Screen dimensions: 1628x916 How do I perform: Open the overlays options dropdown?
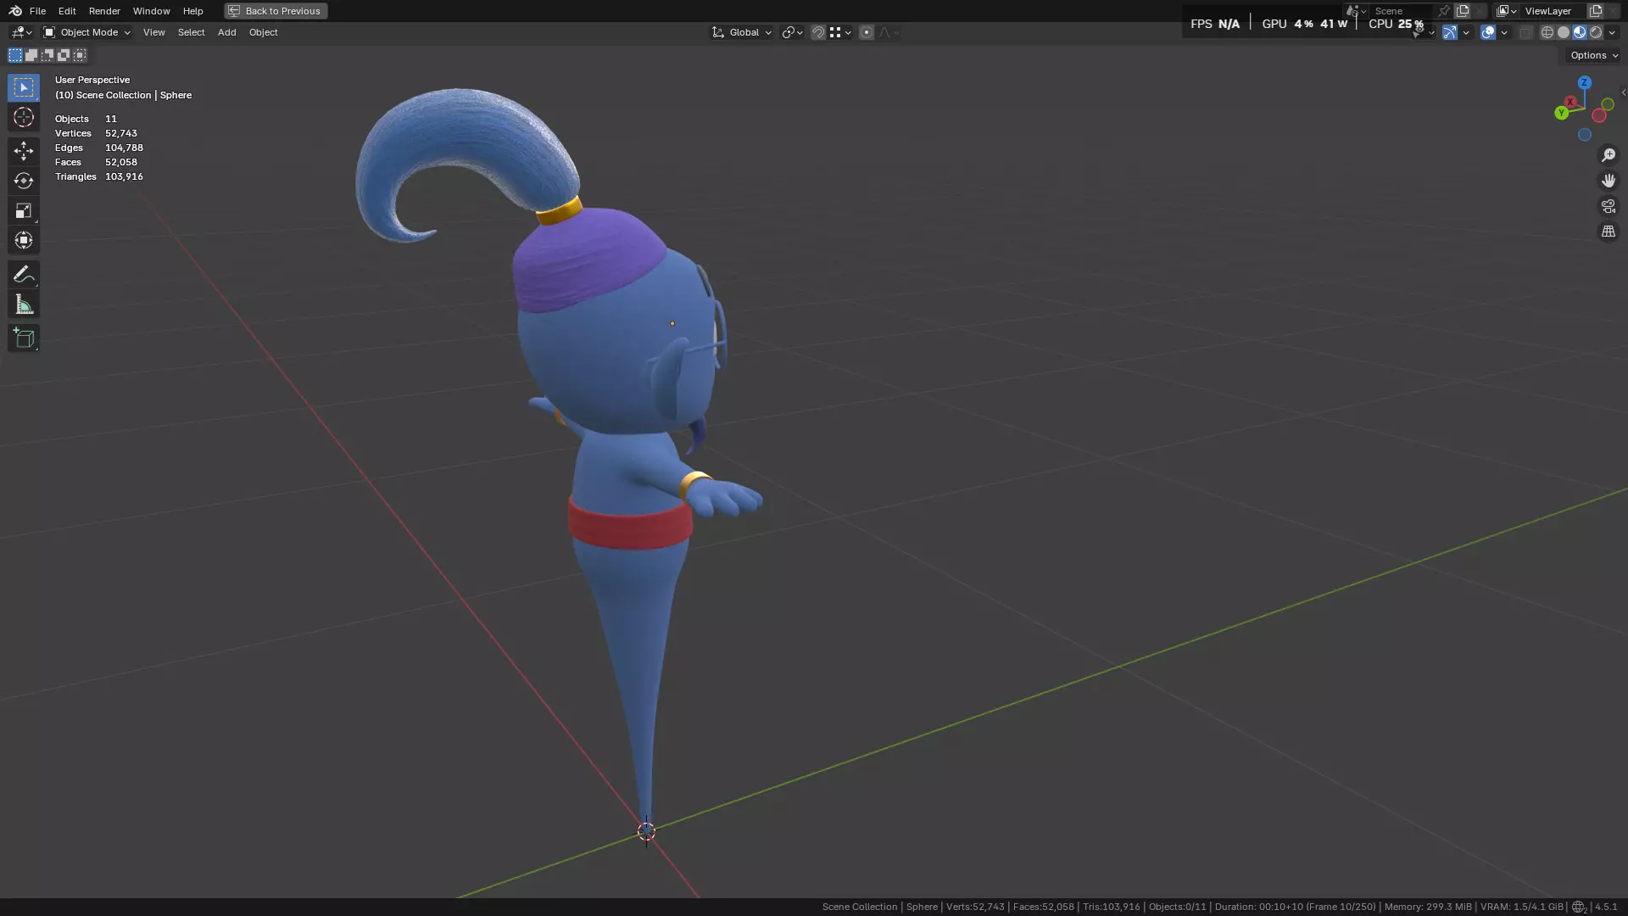(x=1504, y=32)
